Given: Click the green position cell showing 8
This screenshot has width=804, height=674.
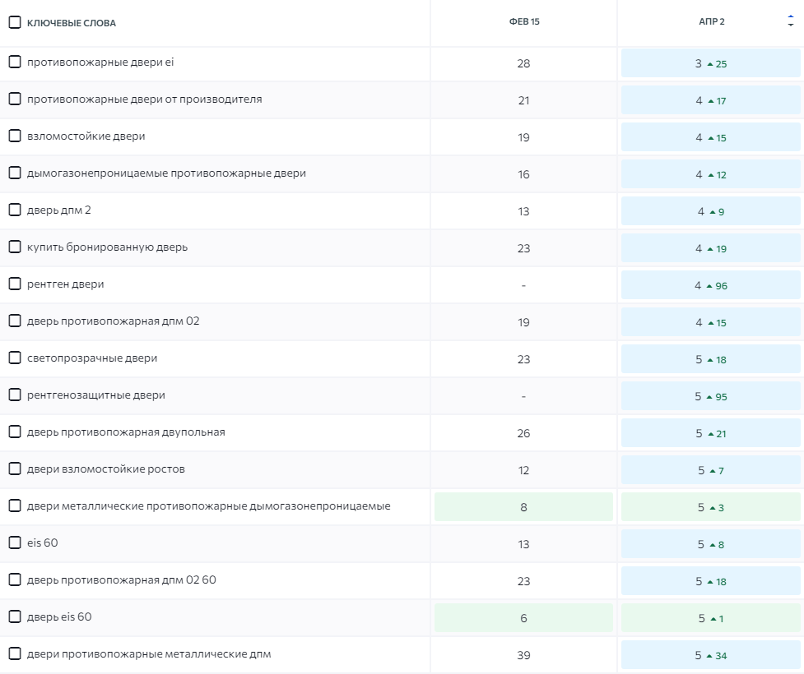Looking at the screenshot, I should point(523,507).
